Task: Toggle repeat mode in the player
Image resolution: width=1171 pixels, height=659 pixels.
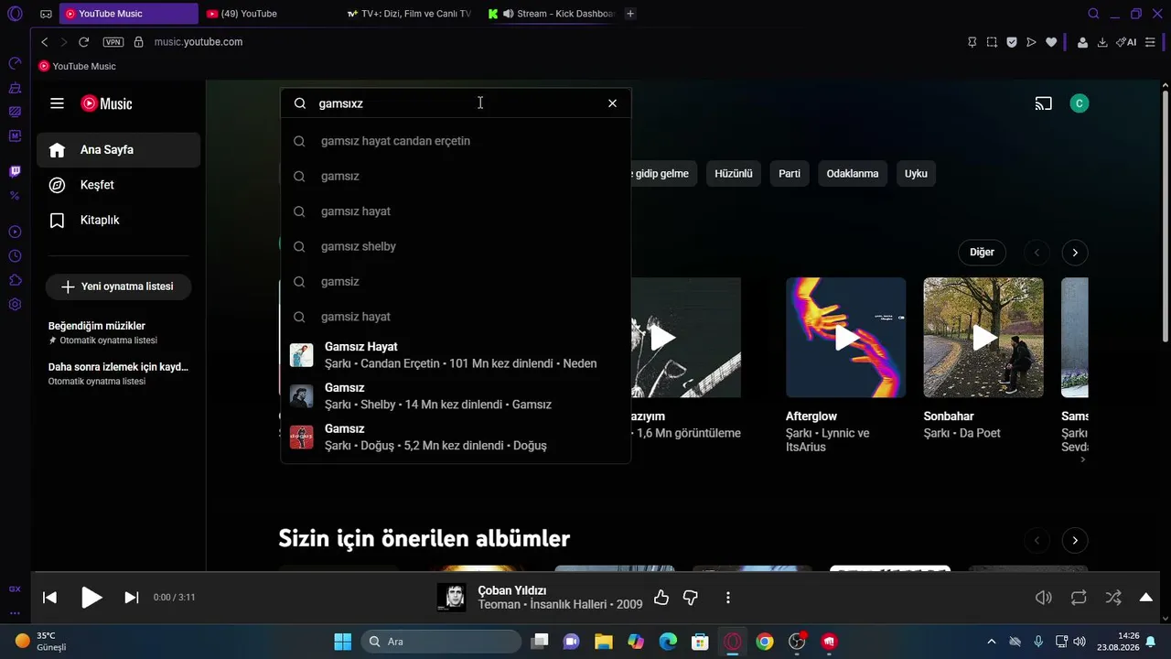Action: point(1079,598)
